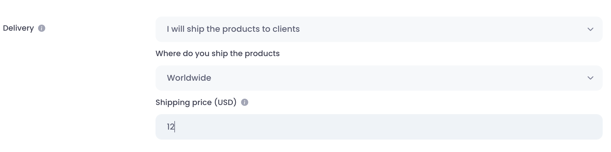Click the "Shipping price (USD)" label
The width and height of the screenshot is (611, 152).
tap(196, 102)
